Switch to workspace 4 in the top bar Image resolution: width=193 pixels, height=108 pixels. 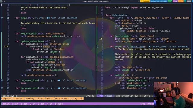[5, 1]
